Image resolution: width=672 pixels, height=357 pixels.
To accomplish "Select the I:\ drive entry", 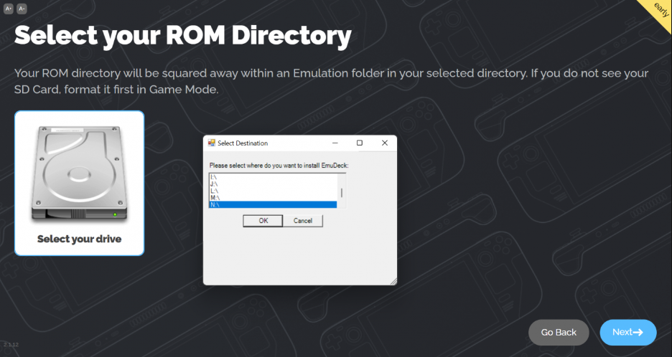I will 273,177.
